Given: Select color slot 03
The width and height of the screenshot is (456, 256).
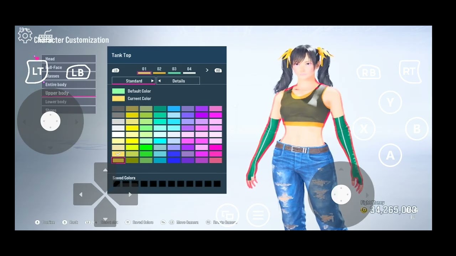Looking at the screenshot, I should tap(174, 70).
